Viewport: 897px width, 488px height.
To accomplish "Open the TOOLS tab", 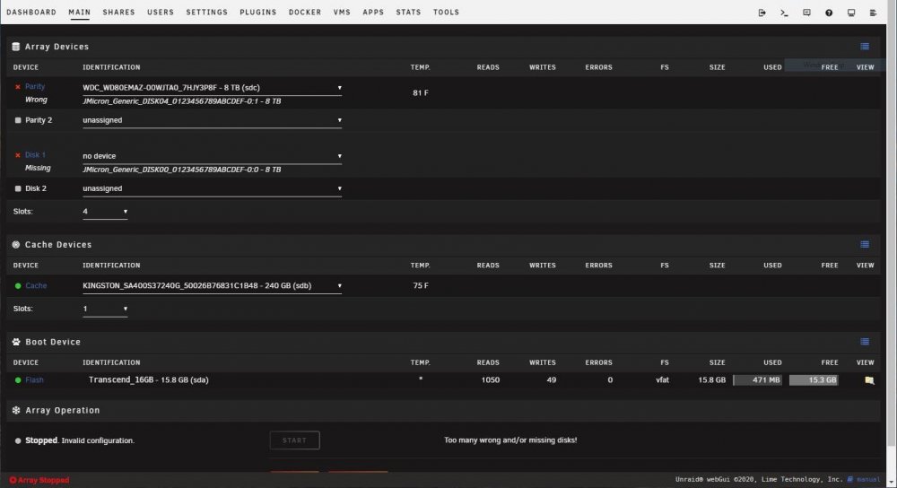I will click(446, 12).
